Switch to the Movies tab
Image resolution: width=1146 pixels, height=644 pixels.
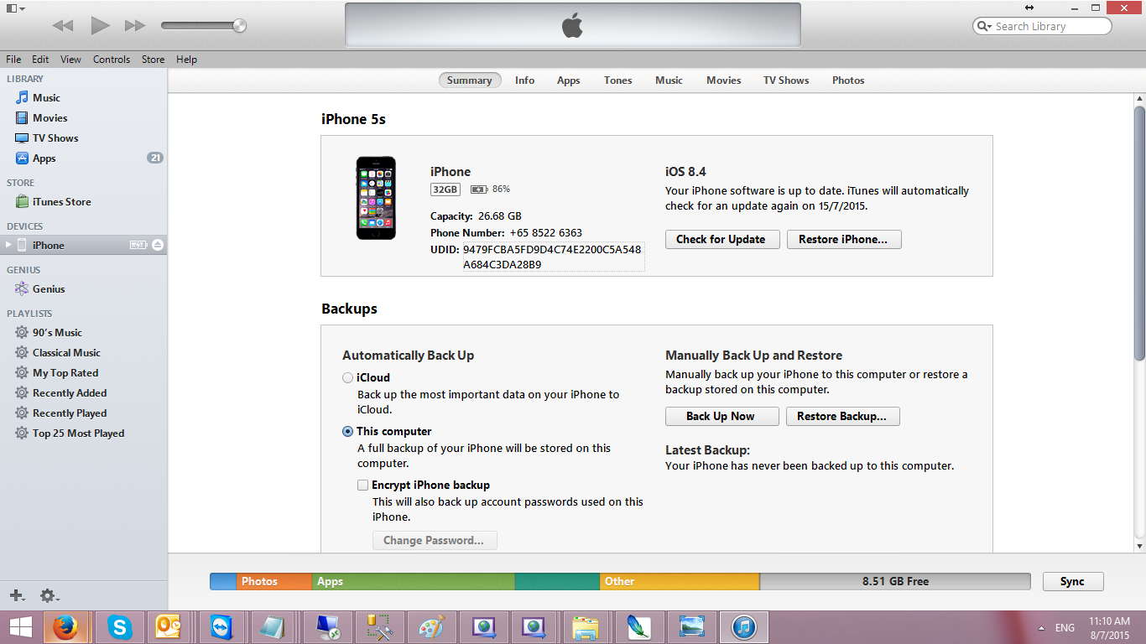tap(724, 80)
